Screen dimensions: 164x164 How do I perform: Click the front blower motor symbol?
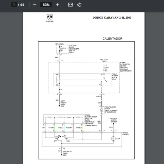click(101, 110)
